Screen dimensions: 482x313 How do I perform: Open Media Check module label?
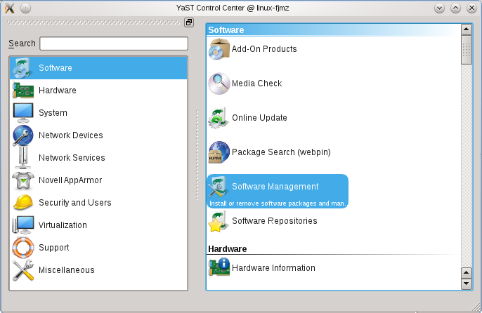point(257,84)
